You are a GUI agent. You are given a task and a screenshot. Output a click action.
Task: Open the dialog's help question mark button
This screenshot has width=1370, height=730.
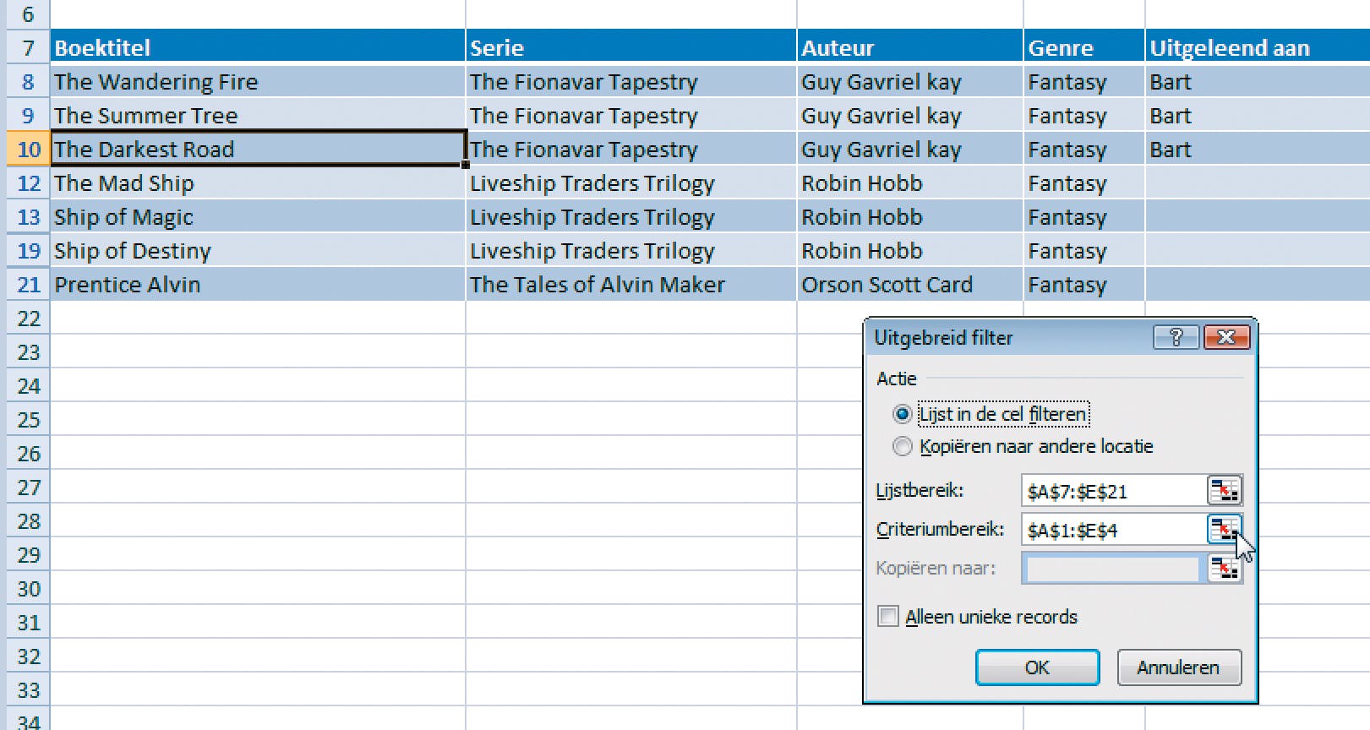coord(1176,338)
